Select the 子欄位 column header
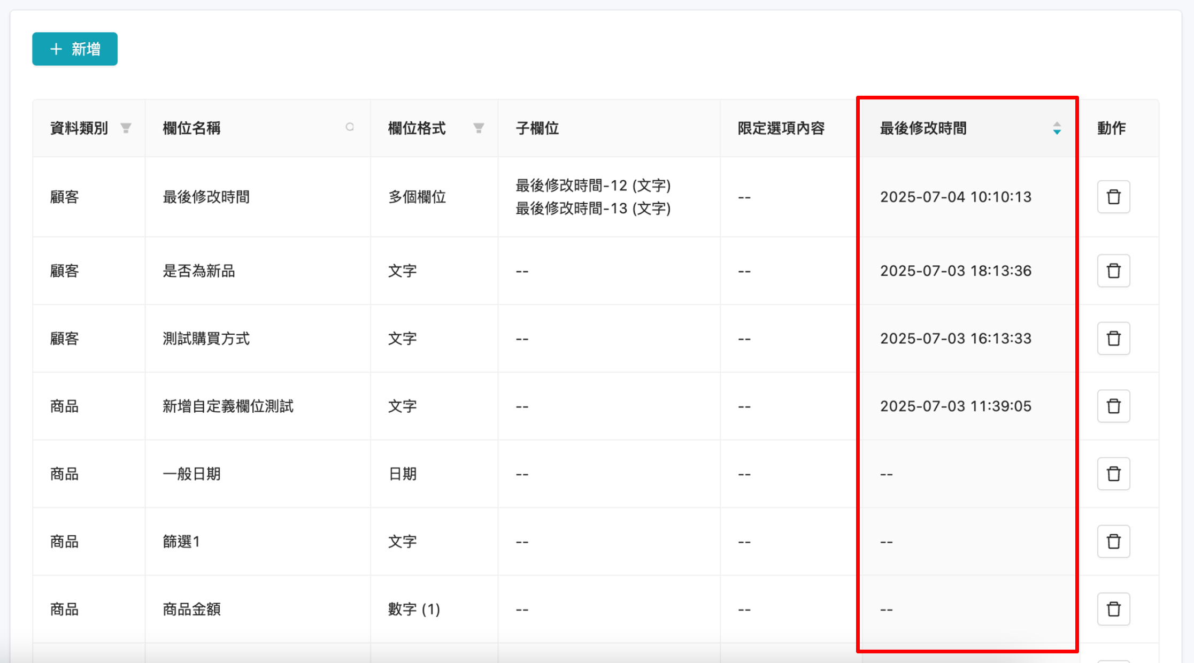 (537, 128)
